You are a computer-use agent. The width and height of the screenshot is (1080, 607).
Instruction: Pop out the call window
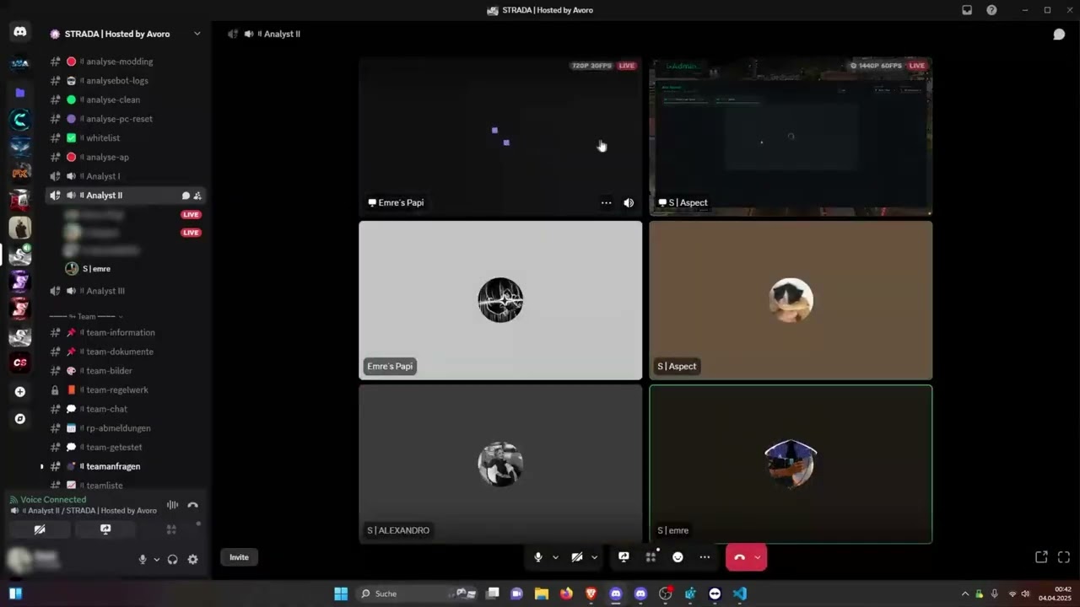coord(1041,556)
